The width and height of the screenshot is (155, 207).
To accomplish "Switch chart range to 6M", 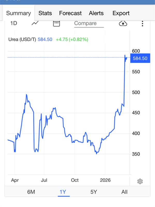I will (x=31, y=192).
